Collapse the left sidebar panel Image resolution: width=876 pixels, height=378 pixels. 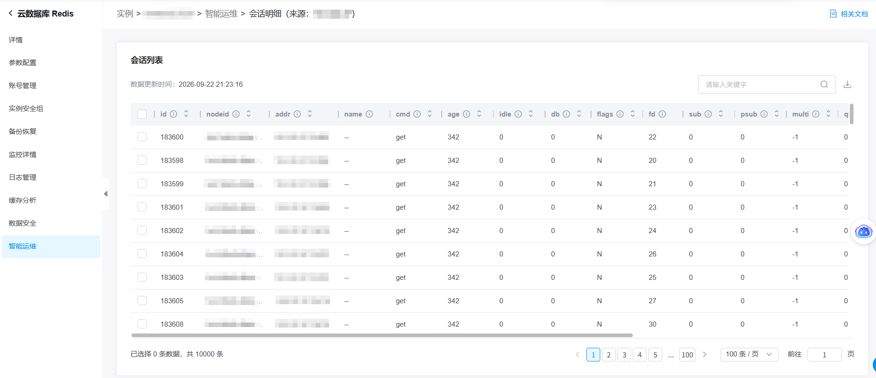[x=106, y=194]
